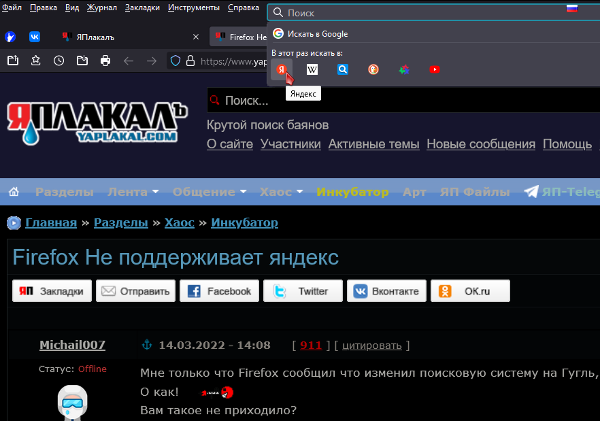Image resolution: width=600 pixels, height=421 pixels.
Task: Share the topic on Twitter
Action: click(303, 291)
